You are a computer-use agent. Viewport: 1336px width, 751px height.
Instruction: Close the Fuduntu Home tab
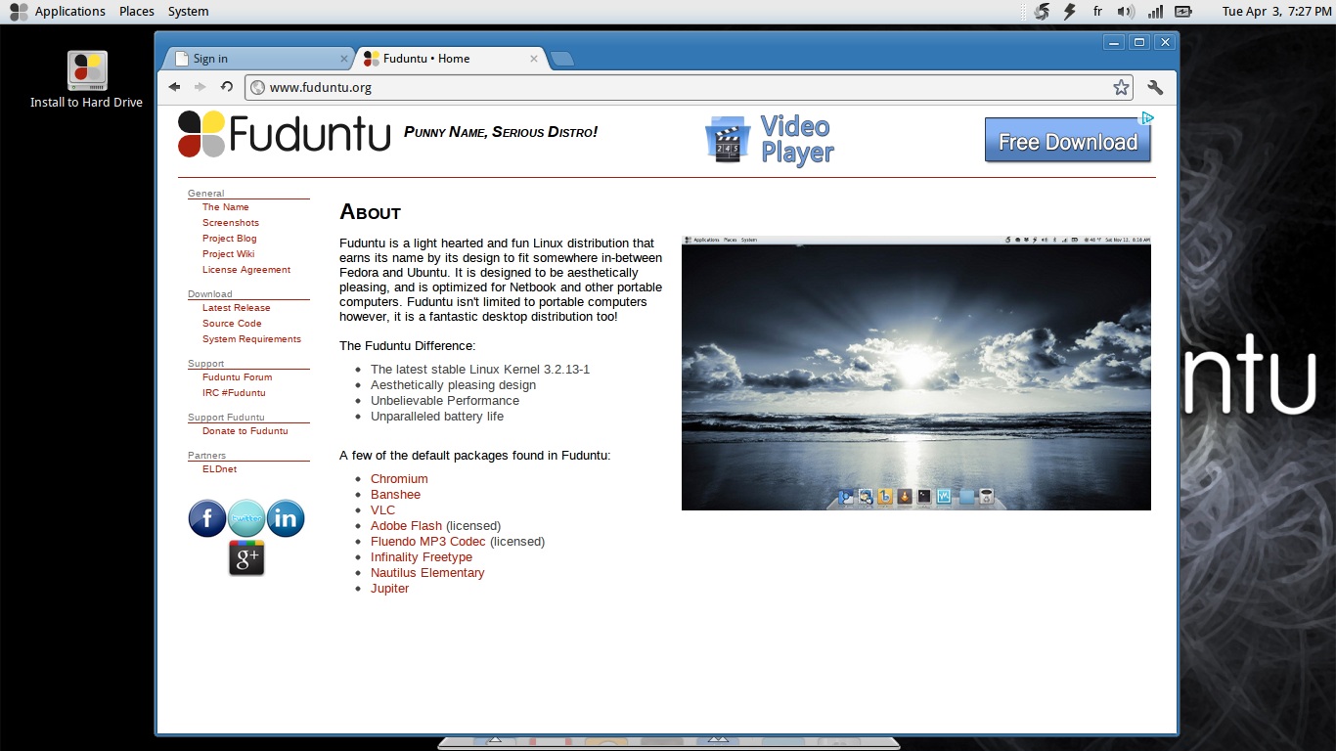(533, 59)
